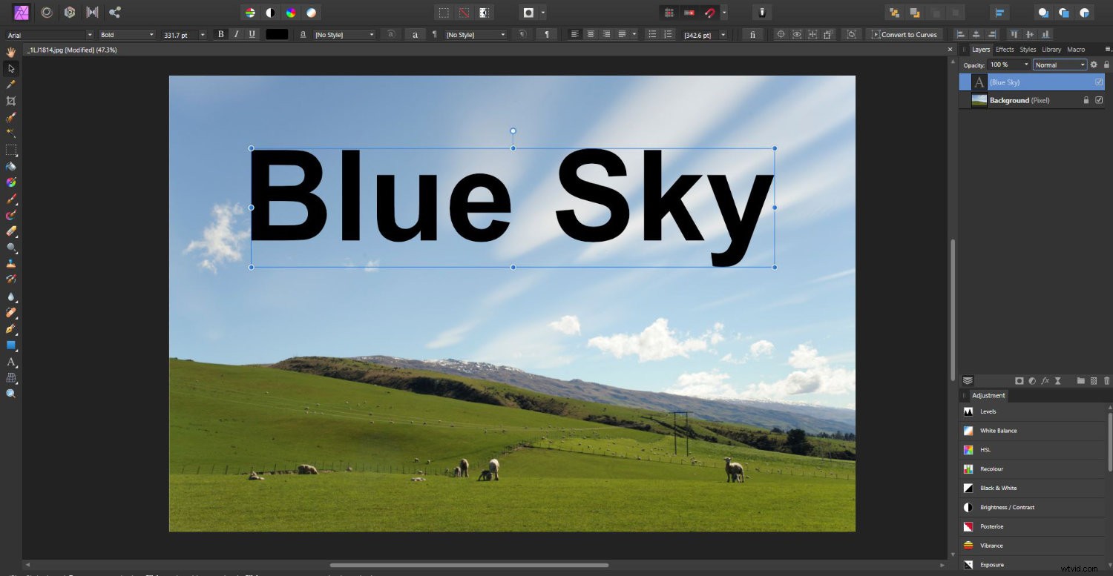Toggle visibility of the Blue Sky layer
Screen dimensions: 1113x576
[1100, 82]
